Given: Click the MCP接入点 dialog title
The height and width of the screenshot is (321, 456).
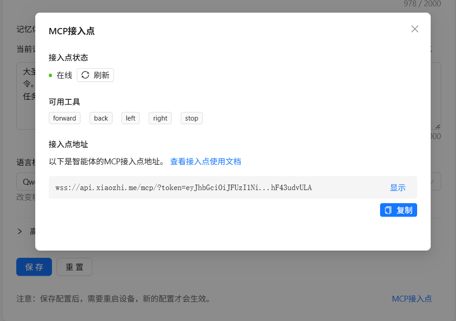Looking at the screenshot, I should point(72,31).
